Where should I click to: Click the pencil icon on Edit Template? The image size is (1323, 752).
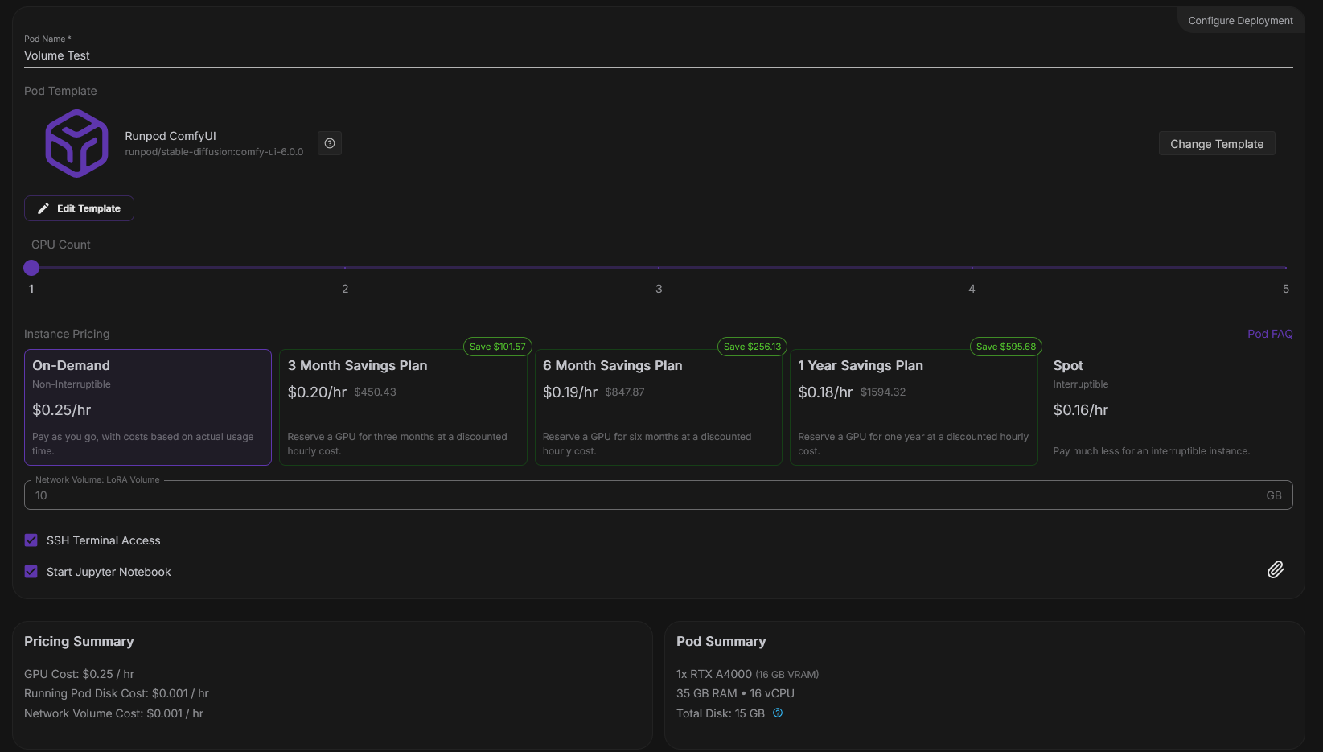point(43,208)
